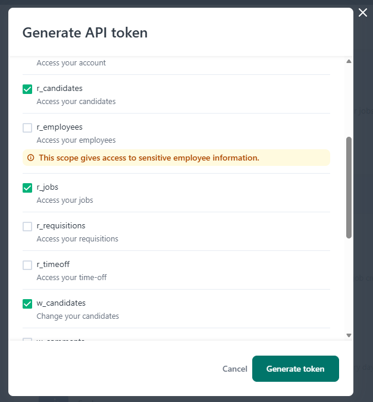
Task: Click the "Access your jobs" description
Action: tap(65, 200)
